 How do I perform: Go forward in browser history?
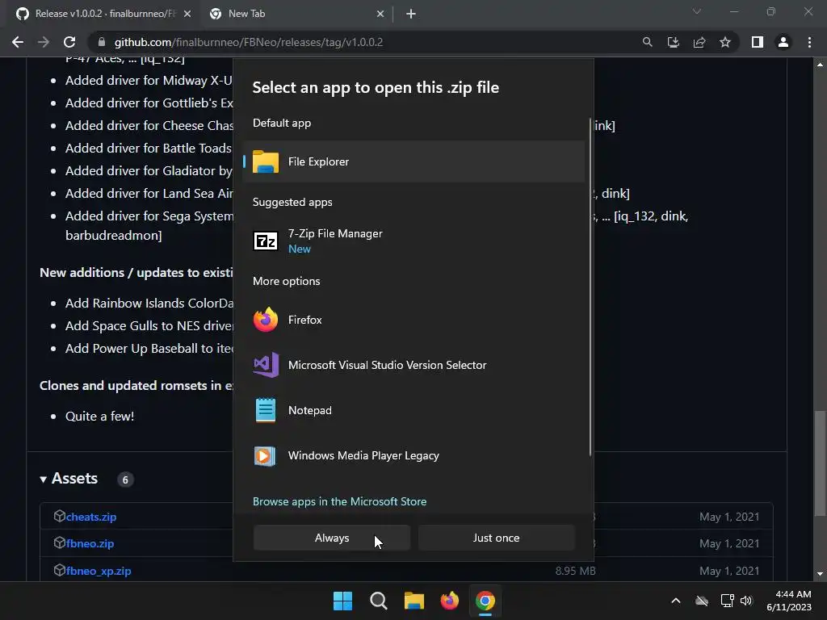[44, 42]
